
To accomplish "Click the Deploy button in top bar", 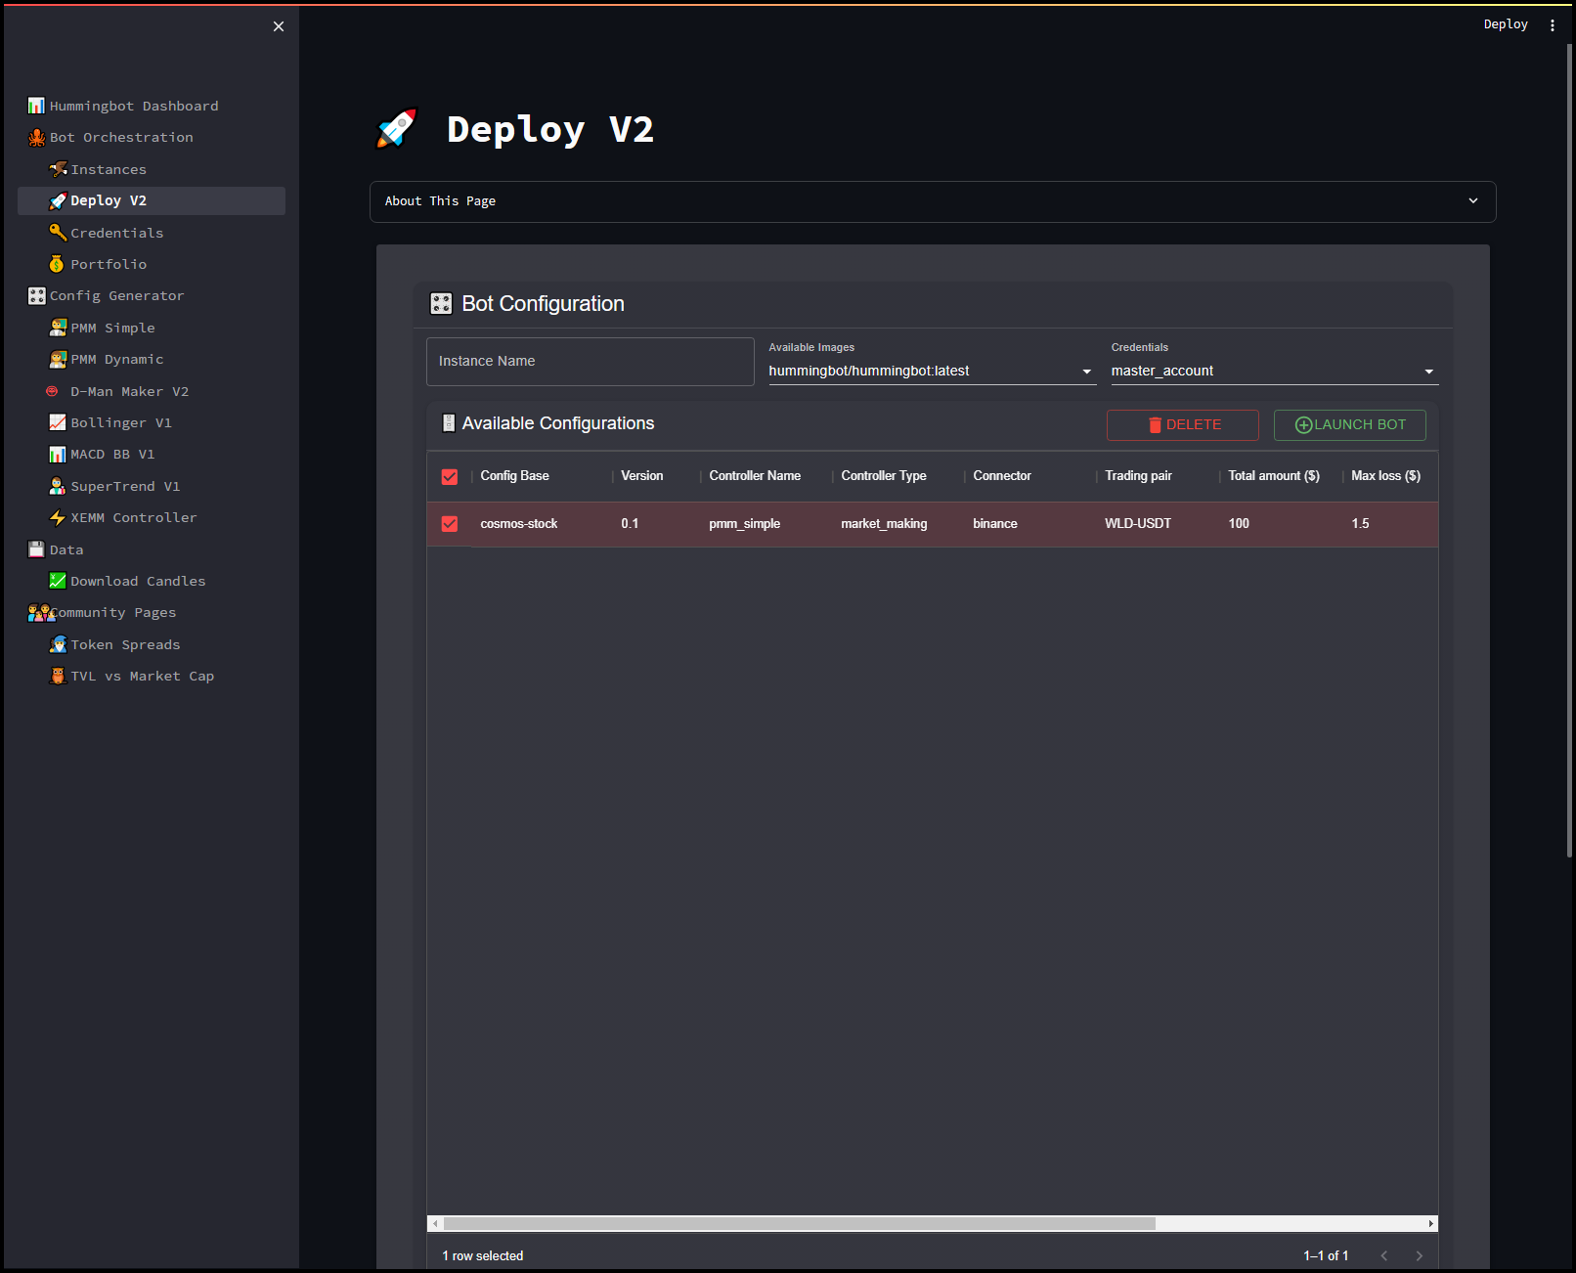I will pyautogui.click(x=1505, y=24).
